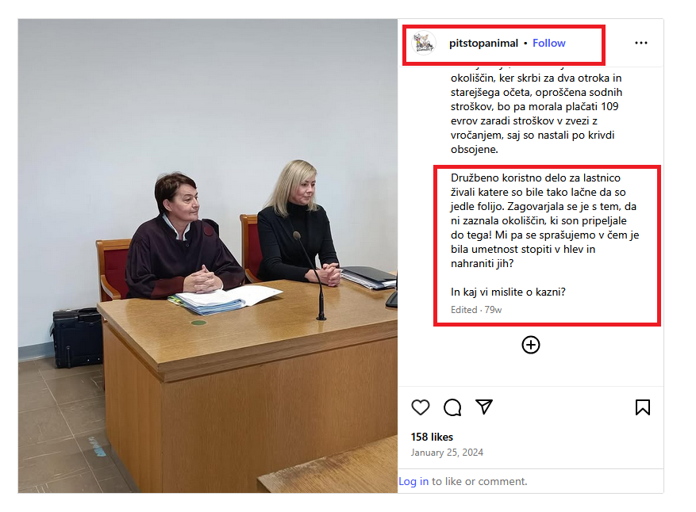Open the courtroom post photo
The height and width of the screenshot is (512, 696).
208,256
